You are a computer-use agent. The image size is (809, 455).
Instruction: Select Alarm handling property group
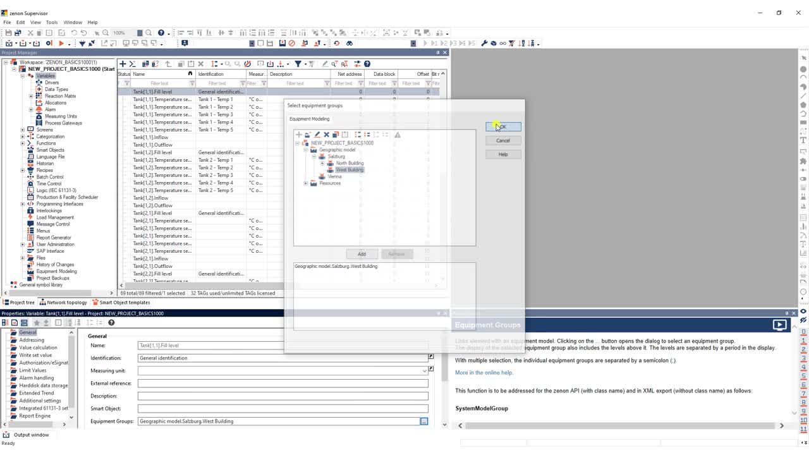36,378
